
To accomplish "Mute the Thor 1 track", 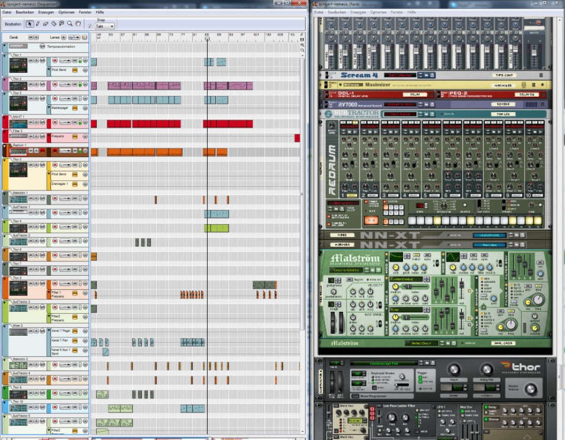I will click(31, 60).
